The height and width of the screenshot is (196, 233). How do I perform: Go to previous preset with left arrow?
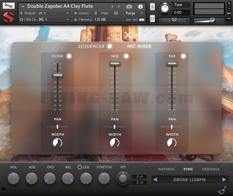(155, 180)
